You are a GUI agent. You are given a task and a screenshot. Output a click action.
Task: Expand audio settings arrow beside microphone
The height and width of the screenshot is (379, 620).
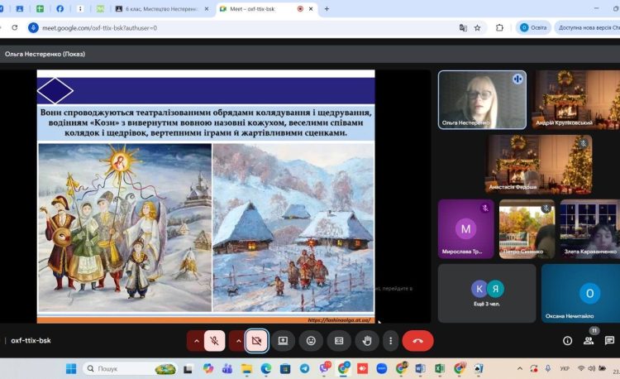pos(196,340)
